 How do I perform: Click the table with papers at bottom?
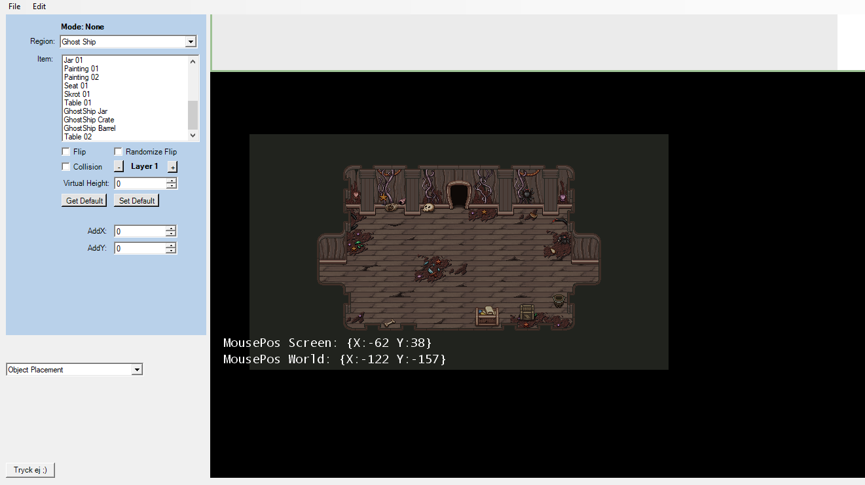pyautogui.click(x=486, y=315)
